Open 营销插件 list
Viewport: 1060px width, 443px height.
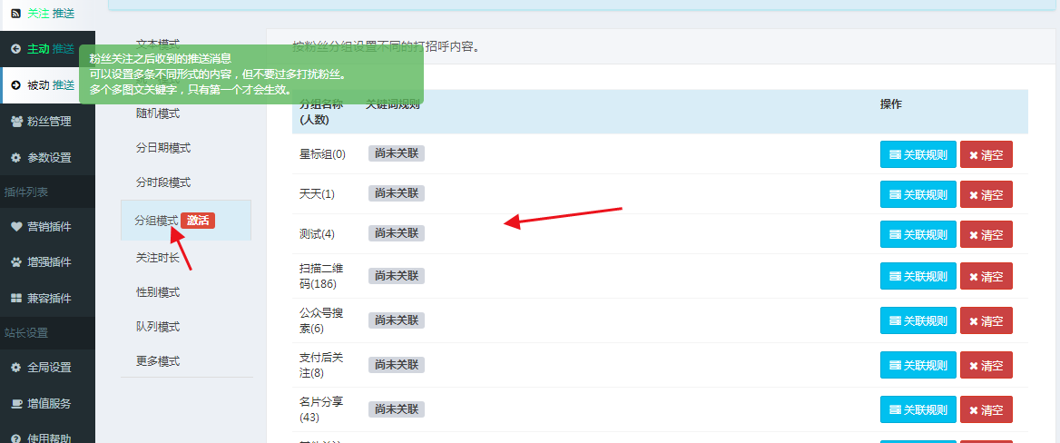(x=47, y=227)
